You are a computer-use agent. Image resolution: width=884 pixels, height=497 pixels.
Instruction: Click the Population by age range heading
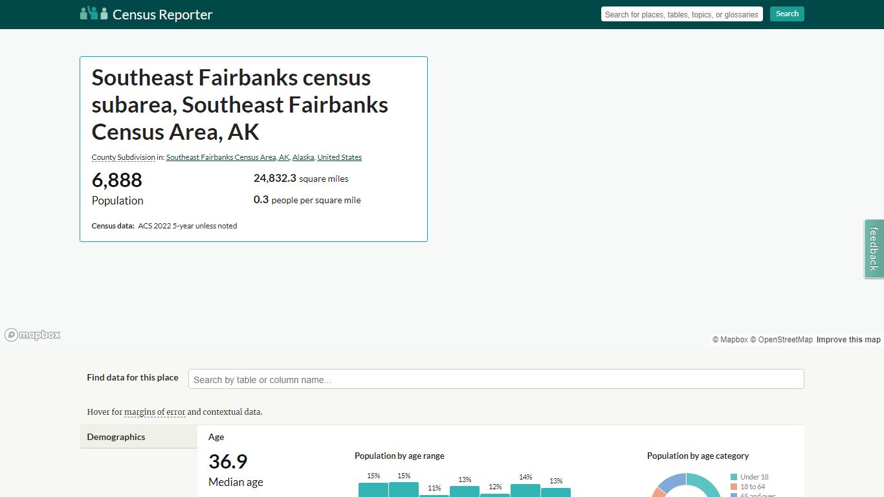(x=399, y=456)
